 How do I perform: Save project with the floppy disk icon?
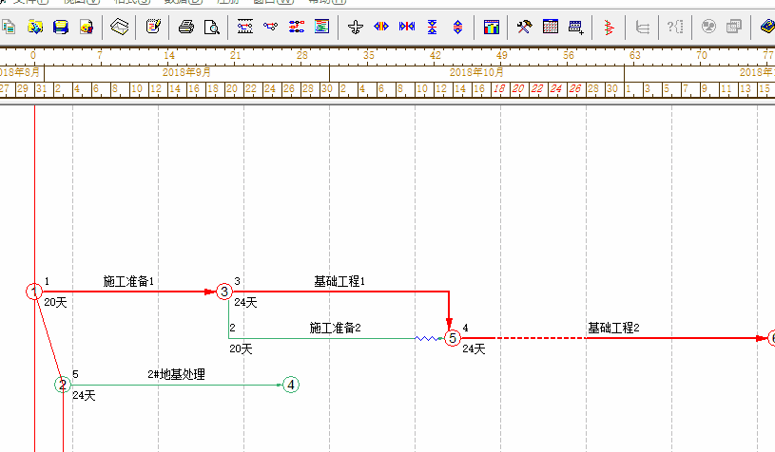[60, 27]
